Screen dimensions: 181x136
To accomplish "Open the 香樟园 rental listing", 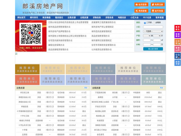I will (x=100, y=97).
